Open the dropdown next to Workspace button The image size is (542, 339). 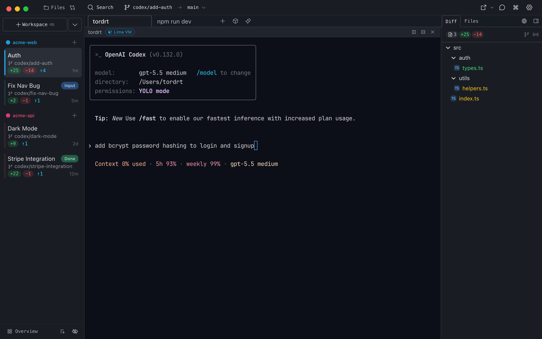click(75, 25)
